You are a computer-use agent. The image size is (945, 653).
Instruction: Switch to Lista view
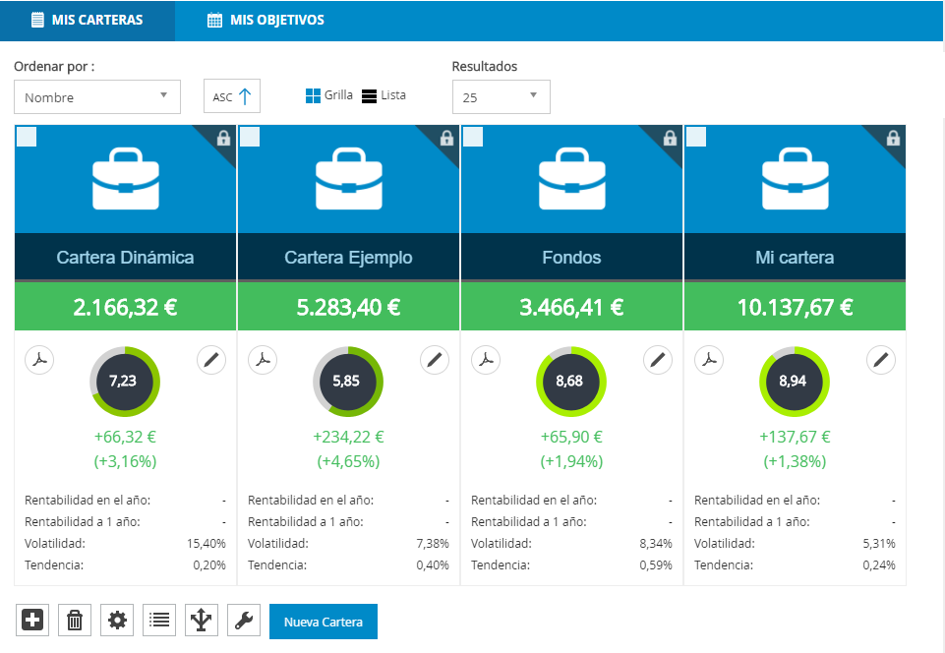[x=384, y=96]
